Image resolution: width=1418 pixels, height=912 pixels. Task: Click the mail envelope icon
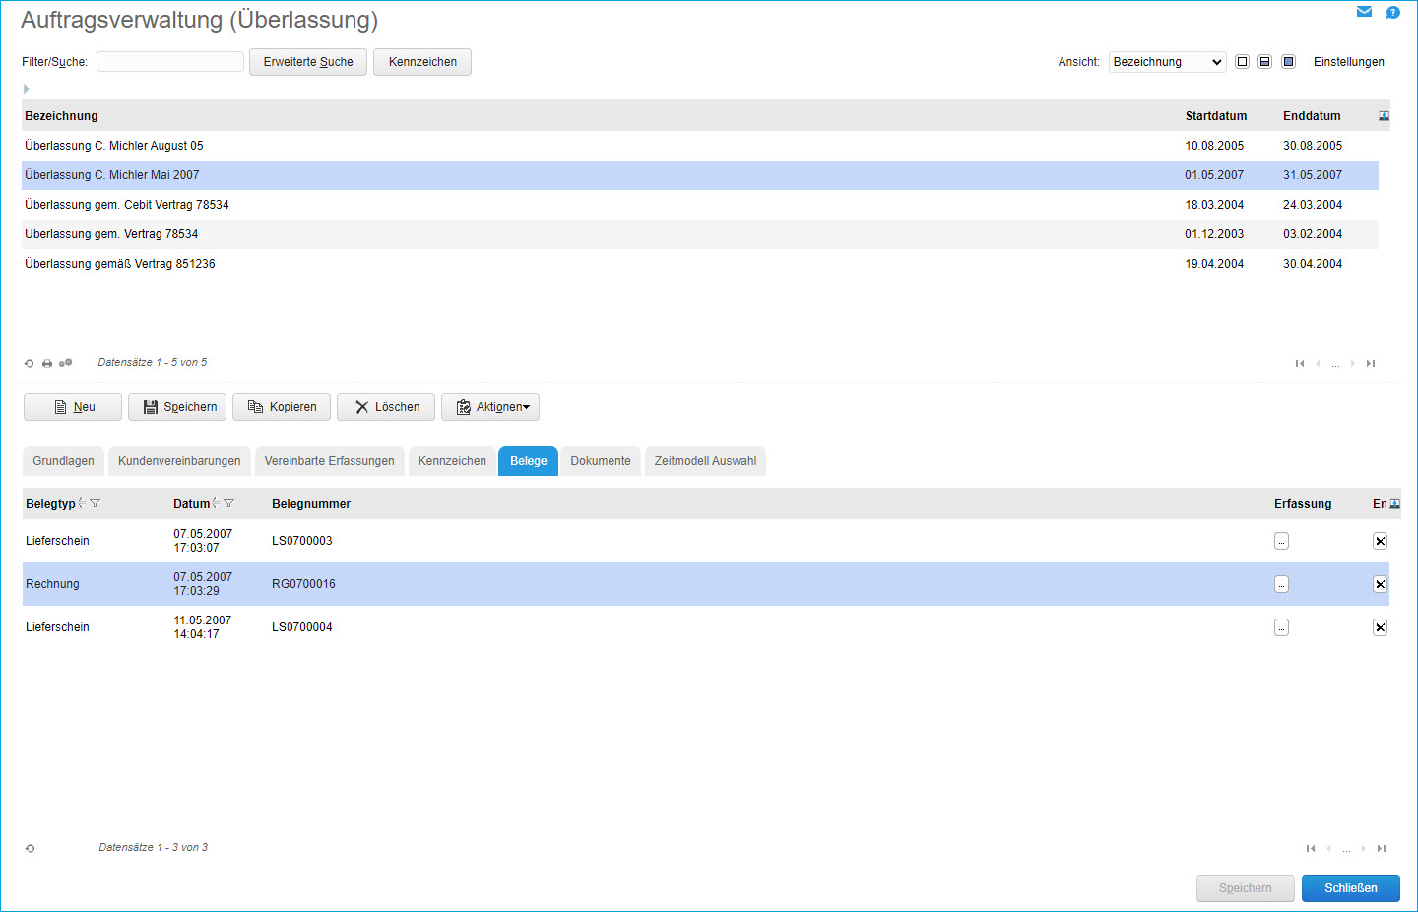1364,12
